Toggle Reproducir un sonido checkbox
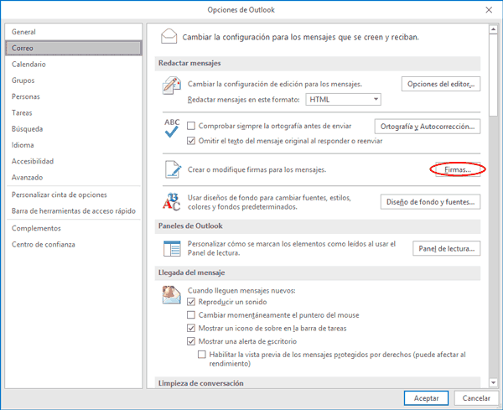 (x=191, y=302)
